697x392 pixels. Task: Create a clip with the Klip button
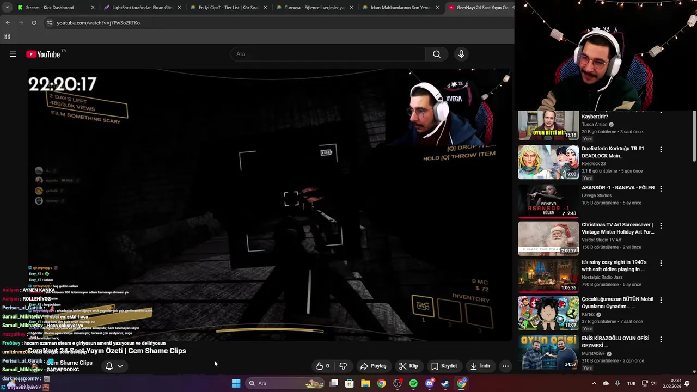[x=408, y=366]
